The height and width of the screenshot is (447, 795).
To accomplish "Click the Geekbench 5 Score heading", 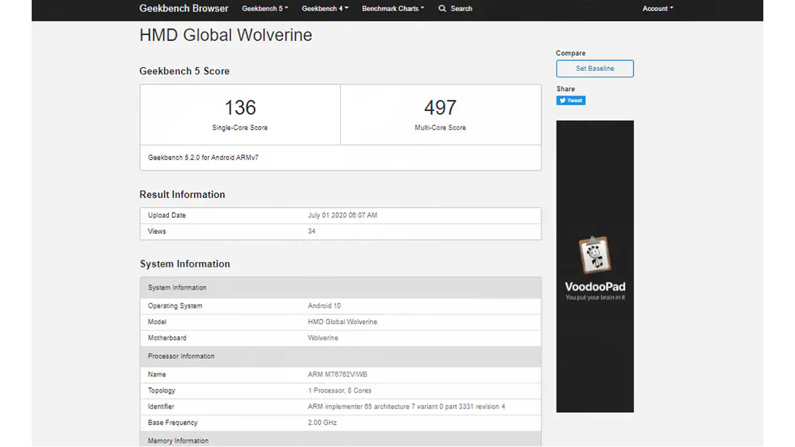I will tap(184, 71).
